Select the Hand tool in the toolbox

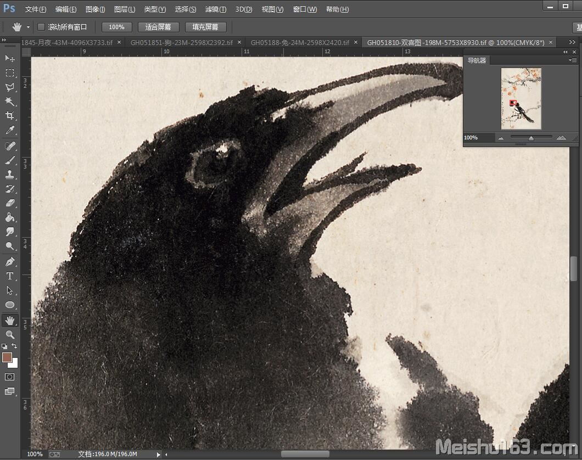coord(10,321)
